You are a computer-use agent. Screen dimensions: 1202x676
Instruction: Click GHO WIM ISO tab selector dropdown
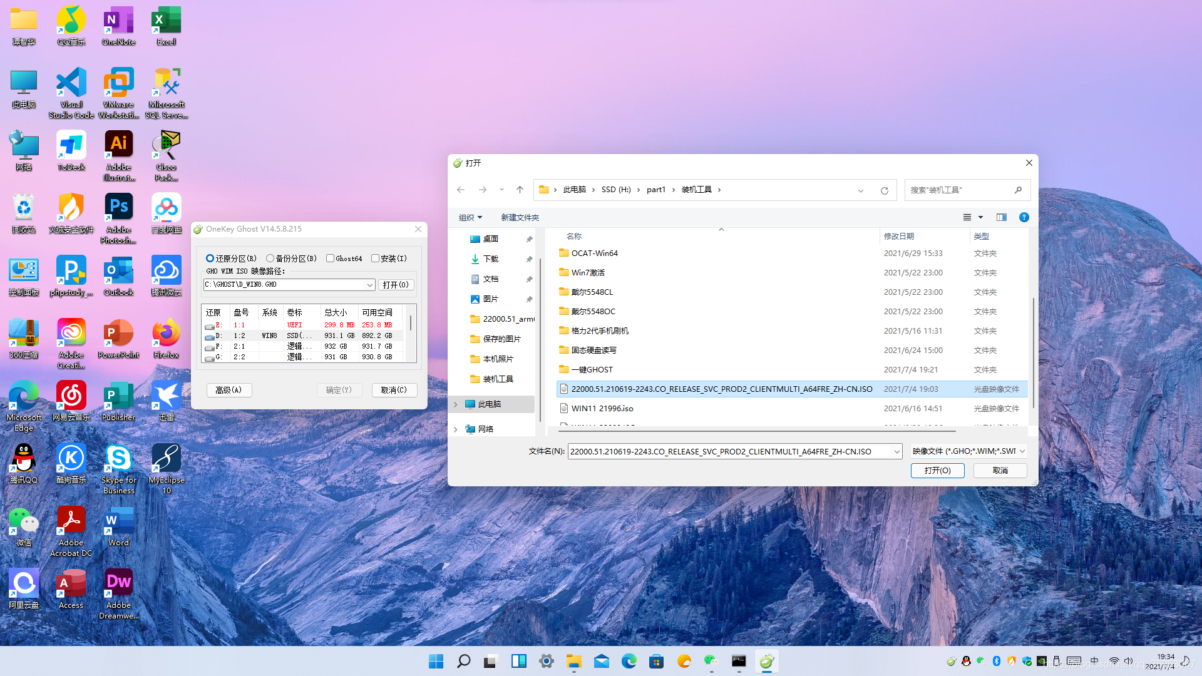click(x=370, y=284)
